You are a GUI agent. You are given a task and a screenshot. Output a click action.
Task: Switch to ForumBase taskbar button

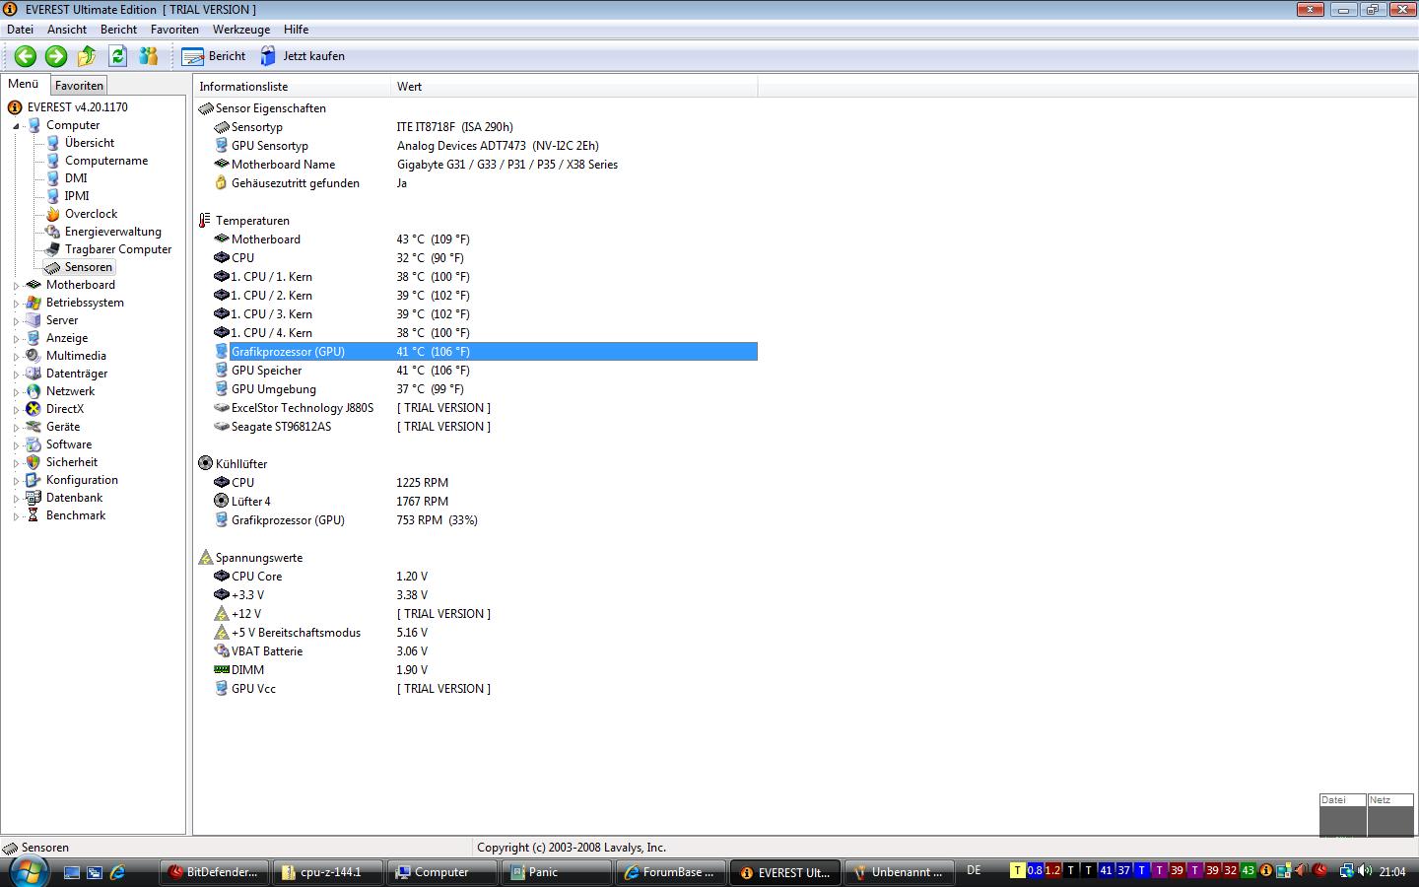click(671, 872)
